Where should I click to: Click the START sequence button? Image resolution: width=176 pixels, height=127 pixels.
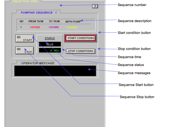tap(24, 39)
